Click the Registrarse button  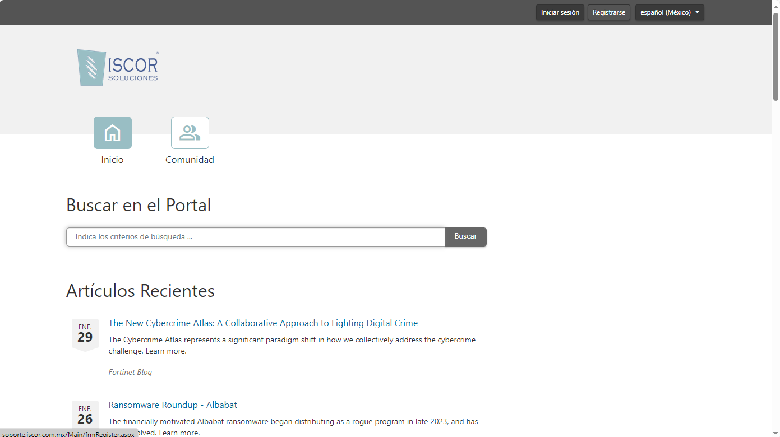tap(608, 12)
